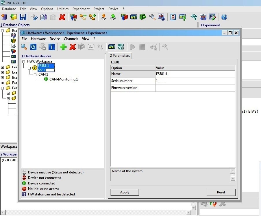The height and width of the screenshot is (216, 261).
Task: Click the ID barcode icon in Hardware toolbar
Action: [x=91, y=47]
